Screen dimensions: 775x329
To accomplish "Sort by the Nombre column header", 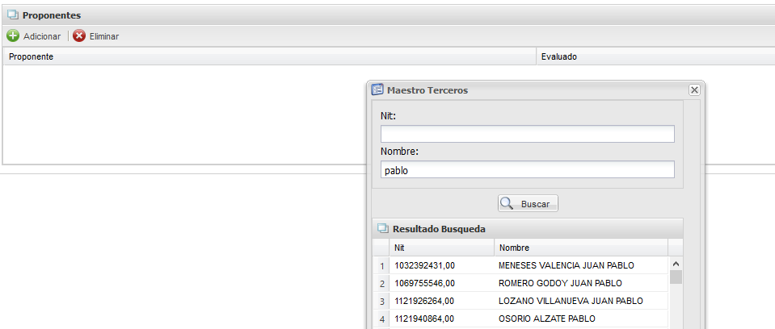I will click(x=580, y=248).
